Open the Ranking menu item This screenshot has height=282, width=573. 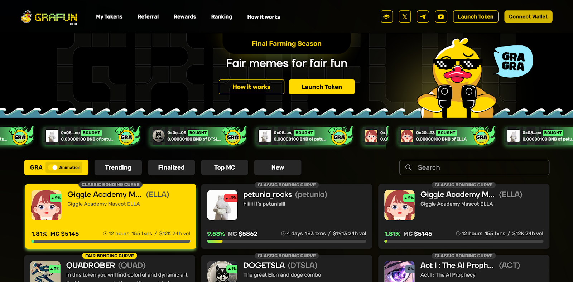(222, 17)
